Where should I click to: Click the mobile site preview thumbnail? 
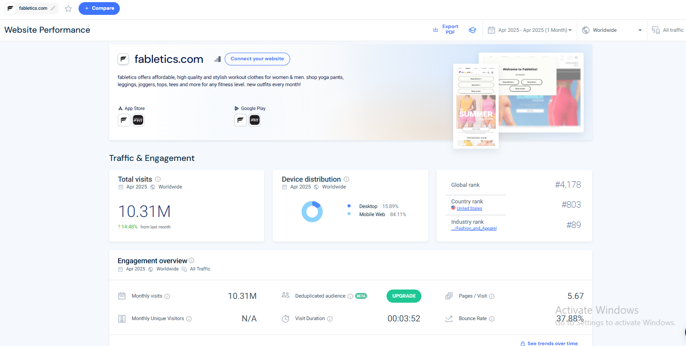coord(476,106)
